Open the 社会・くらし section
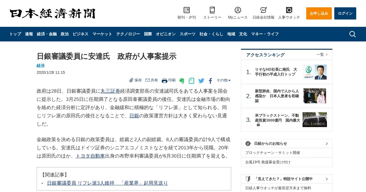This screenshot has height=192, width=366. pos(211,34)
